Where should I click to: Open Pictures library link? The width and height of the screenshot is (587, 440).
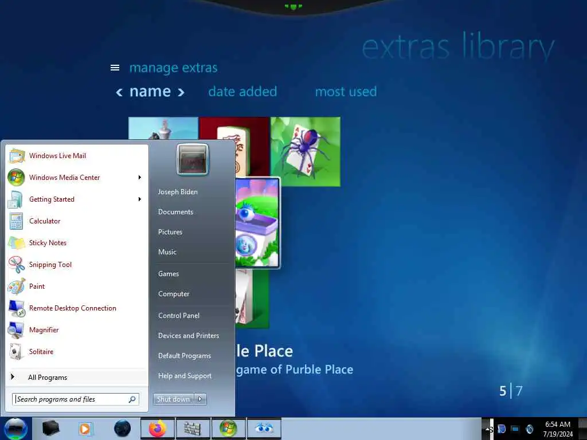pyautogui.click(x=170, y=232)
